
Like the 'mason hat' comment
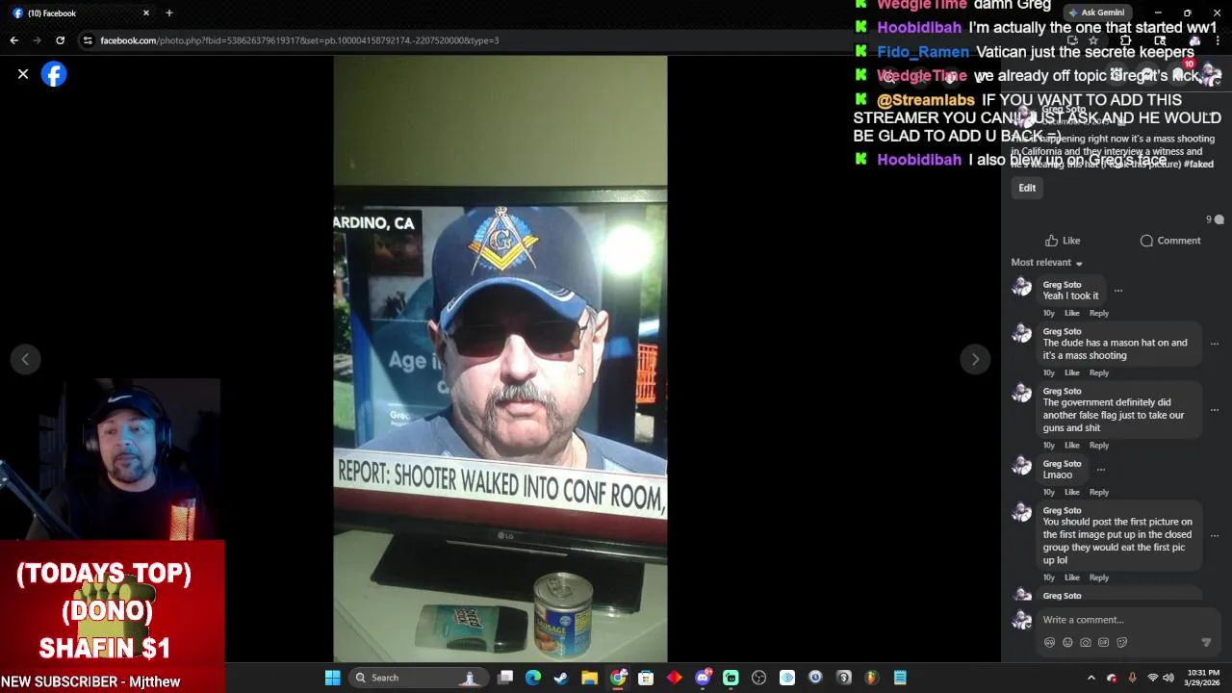click(x=1071, y=372)
